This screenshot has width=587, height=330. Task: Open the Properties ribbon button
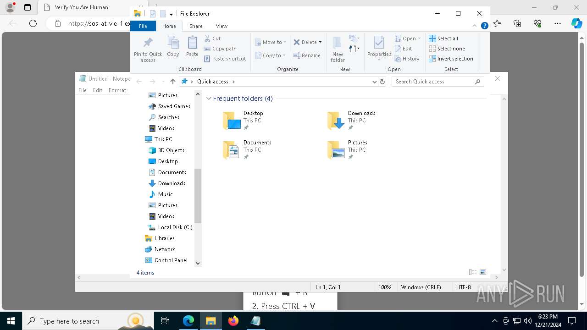pos(379,48)
